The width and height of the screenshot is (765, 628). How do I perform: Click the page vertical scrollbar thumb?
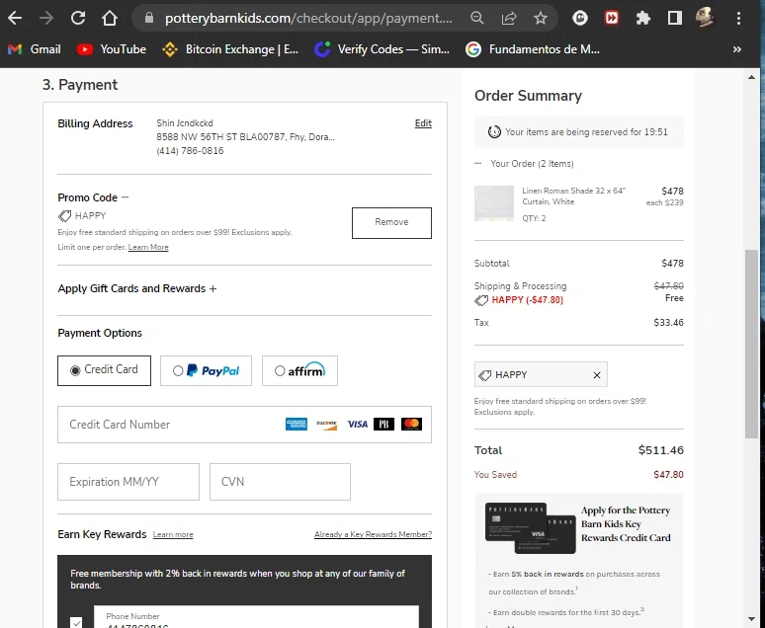(x=751, y=344)
